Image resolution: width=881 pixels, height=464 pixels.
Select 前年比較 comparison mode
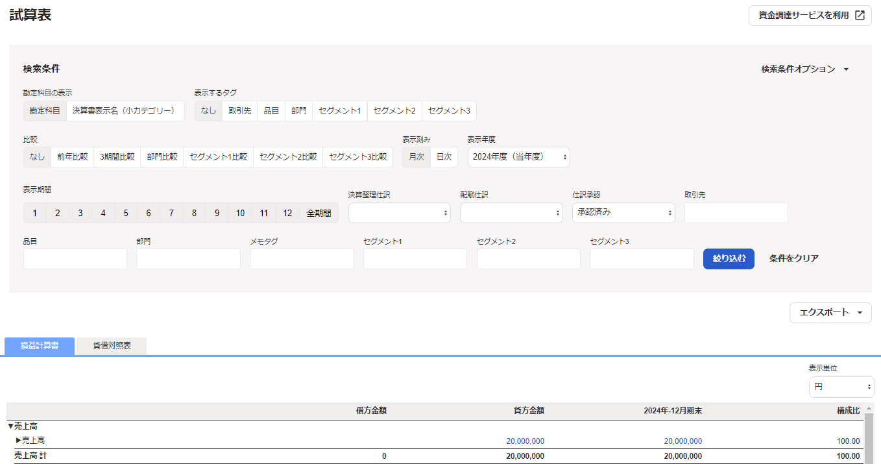click(72, 157)
